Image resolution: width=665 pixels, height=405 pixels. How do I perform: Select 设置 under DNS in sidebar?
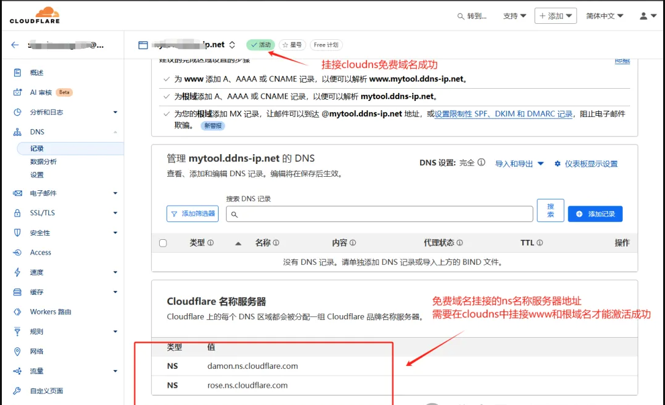37,174
